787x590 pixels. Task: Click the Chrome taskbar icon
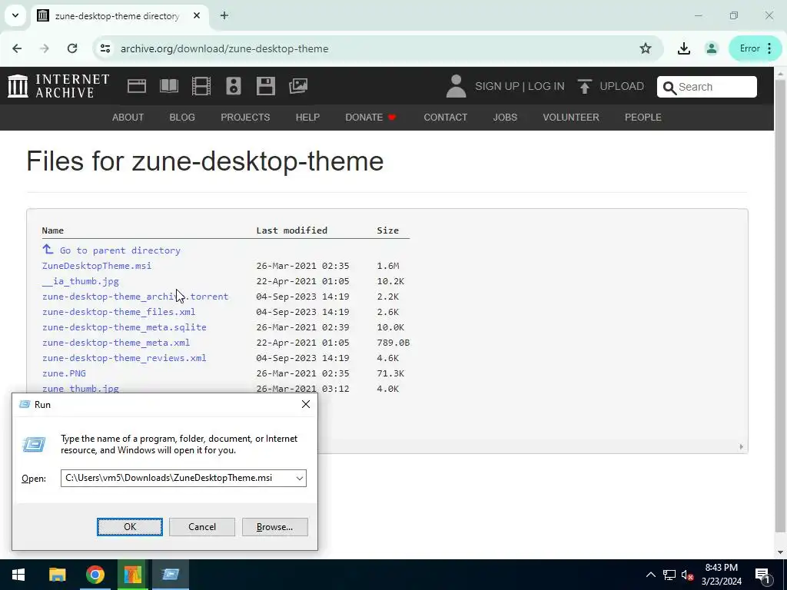95,575
